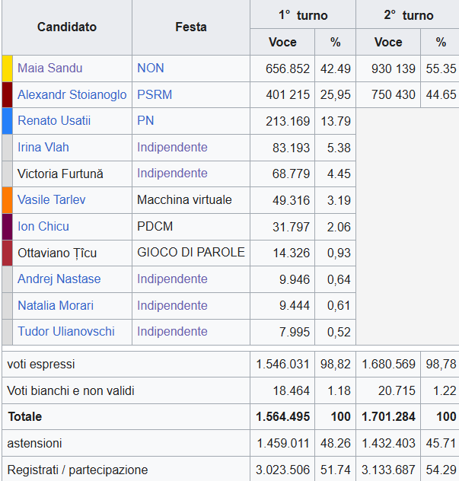Follow the Vasile Tarlev link

[x=51, y=200]
